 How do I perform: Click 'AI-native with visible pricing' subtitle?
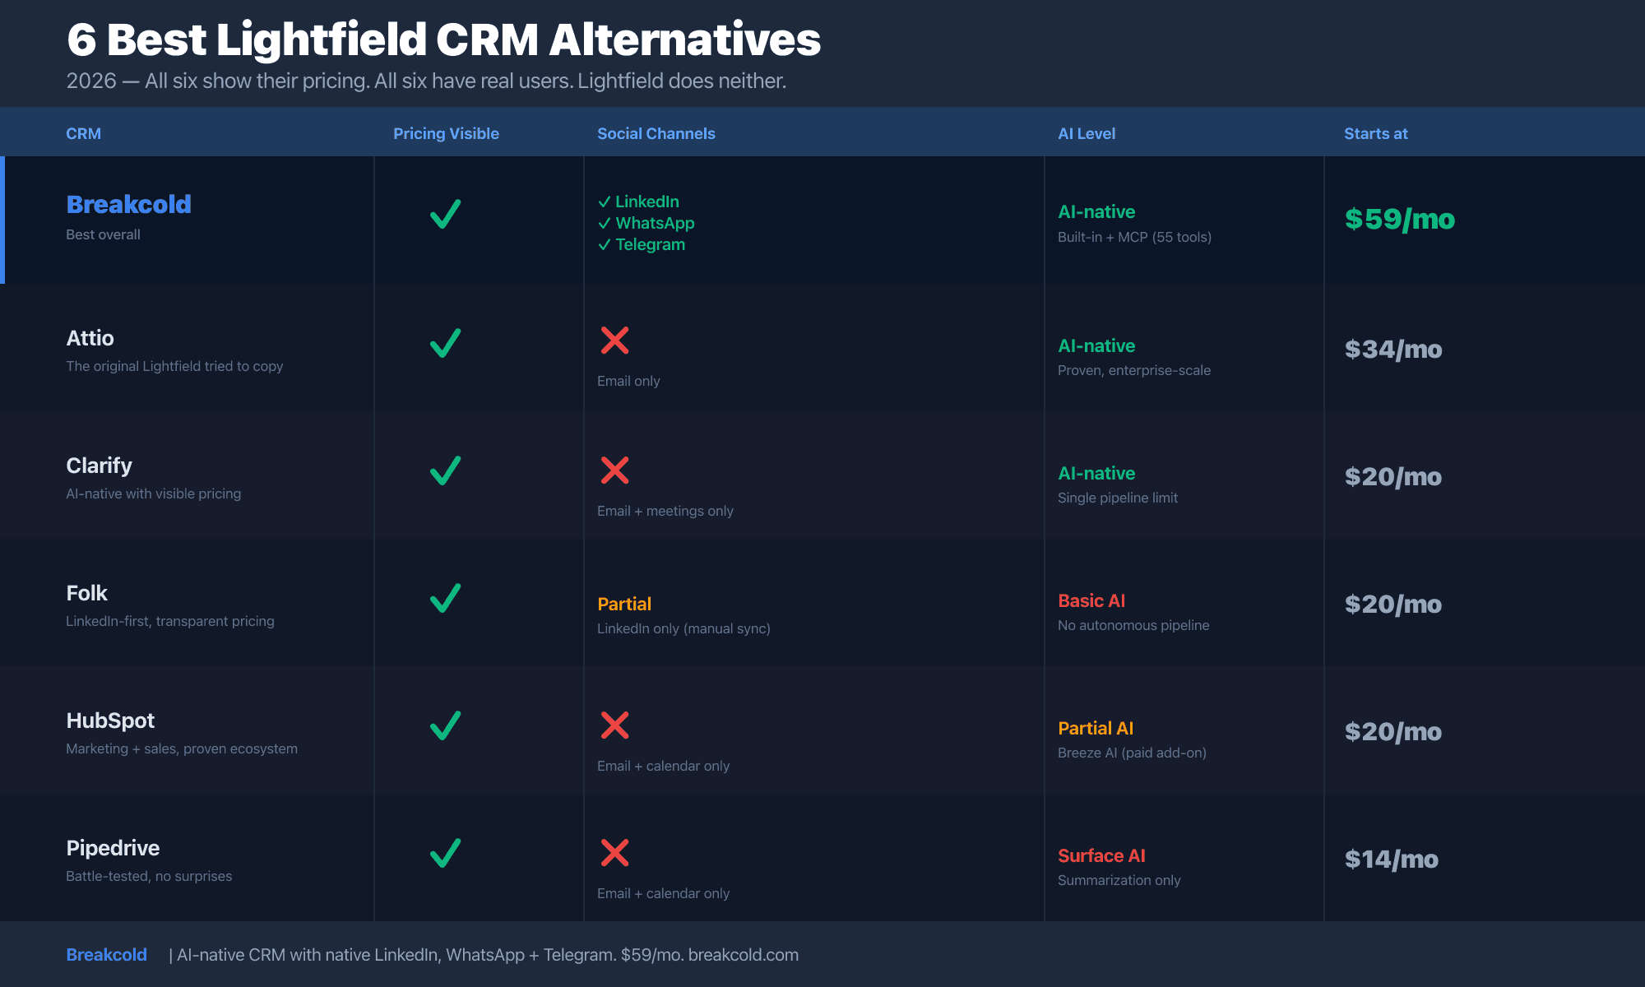point(153,493)
